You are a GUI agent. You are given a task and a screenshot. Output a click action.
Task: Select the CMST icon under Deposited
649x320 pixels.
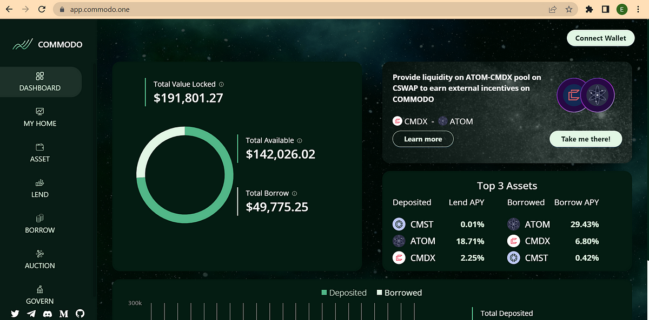(x=399, y=224)
